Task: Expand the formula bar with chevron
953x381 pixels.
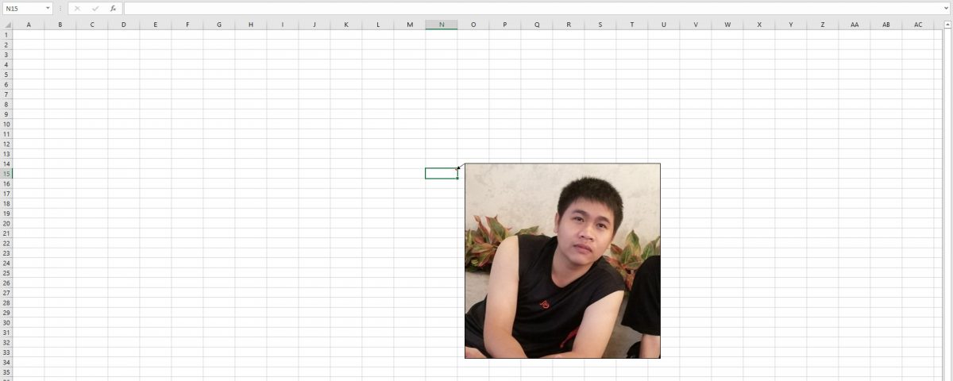Action: [x=946, y=9]
